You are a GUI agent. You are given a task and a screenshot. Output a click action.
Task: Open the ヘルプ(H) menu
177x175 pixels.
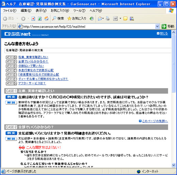96,11
